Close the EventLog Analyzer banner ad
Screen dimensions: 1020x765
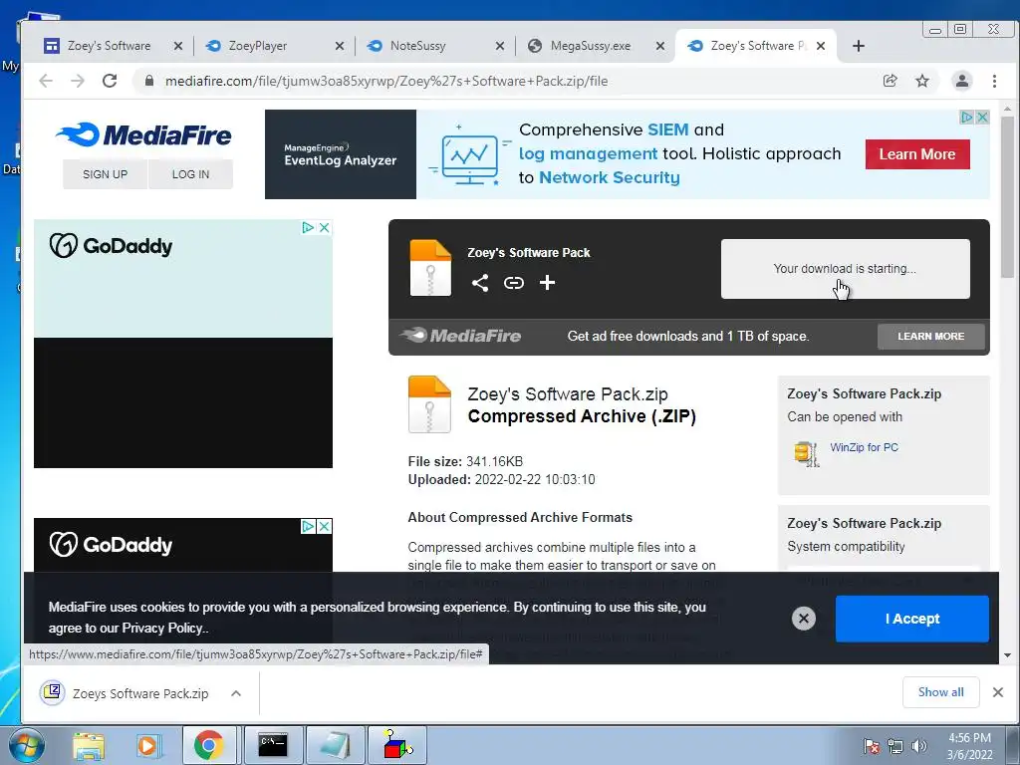click(982, 118)
